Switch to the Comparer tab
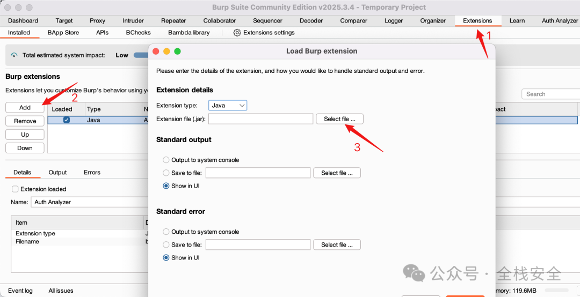 [x=353, y=21]
